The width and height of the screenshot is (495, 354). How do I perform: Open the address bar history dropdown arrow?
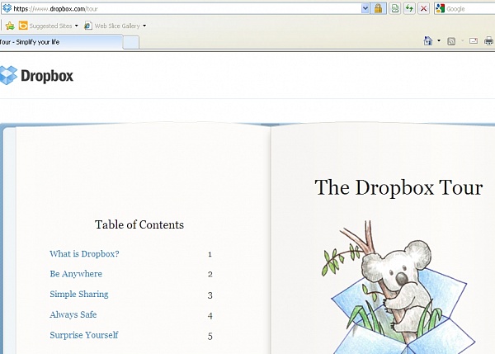tap(365, 8)
